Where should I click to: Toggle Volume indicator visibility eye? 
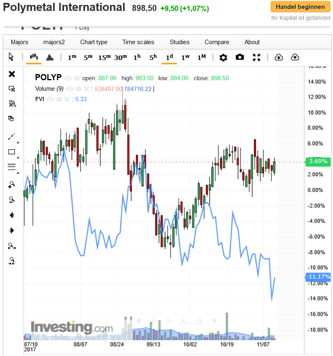tap(70, 89)
